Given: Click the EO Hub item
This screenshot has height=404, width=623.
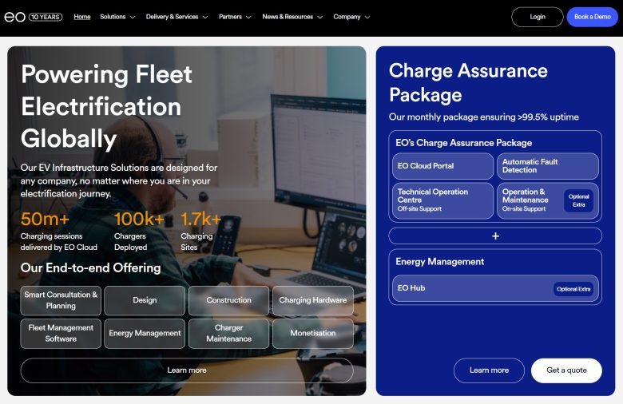Looking at the screenshot, I should pyautogui.click(x=495, y=288).
